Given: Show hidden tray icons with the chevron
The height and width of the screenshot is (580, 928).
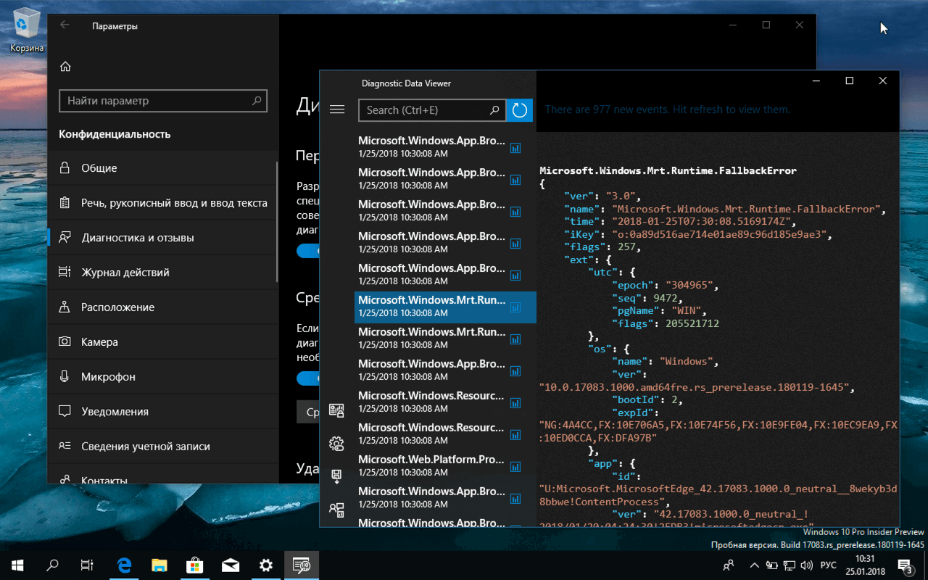Looking at the screenshot, I should tap(754, 565).
